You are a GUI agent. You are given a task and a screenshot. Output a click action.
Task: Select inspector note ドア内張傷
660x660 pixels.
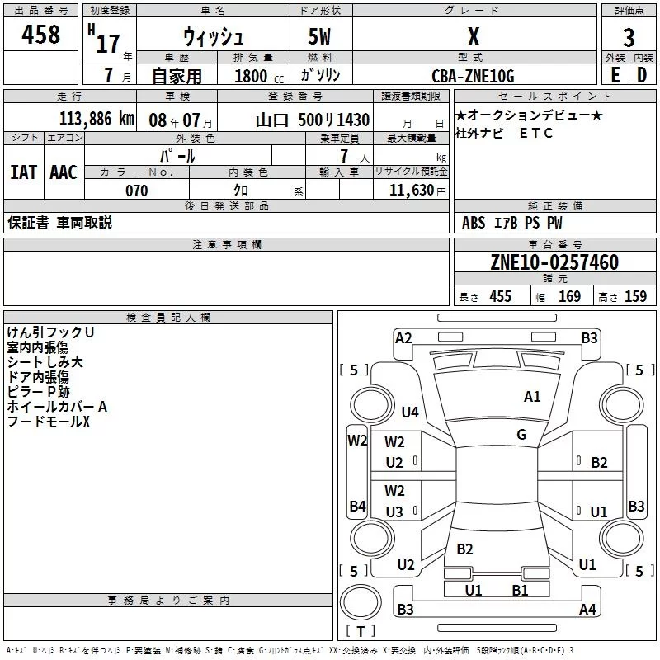(38, 377)
